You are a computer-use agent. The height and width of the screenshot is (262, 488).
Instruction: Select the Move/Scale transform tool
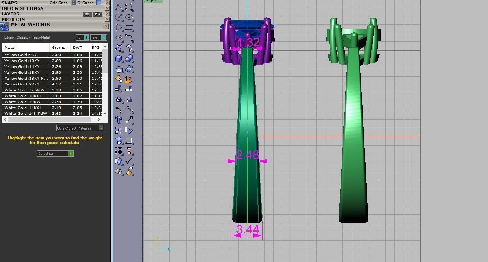click(x=129, y=120)
